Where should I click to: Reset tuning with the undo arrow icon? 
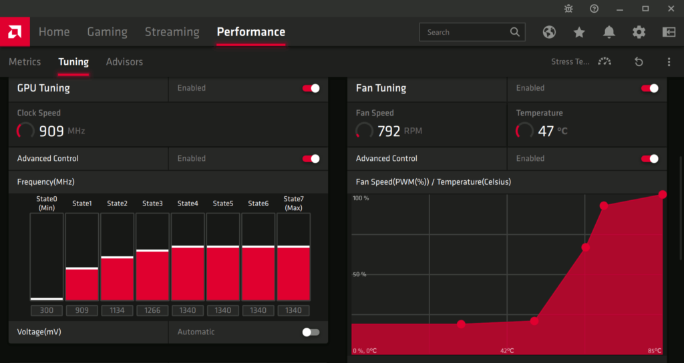[639, 61]
